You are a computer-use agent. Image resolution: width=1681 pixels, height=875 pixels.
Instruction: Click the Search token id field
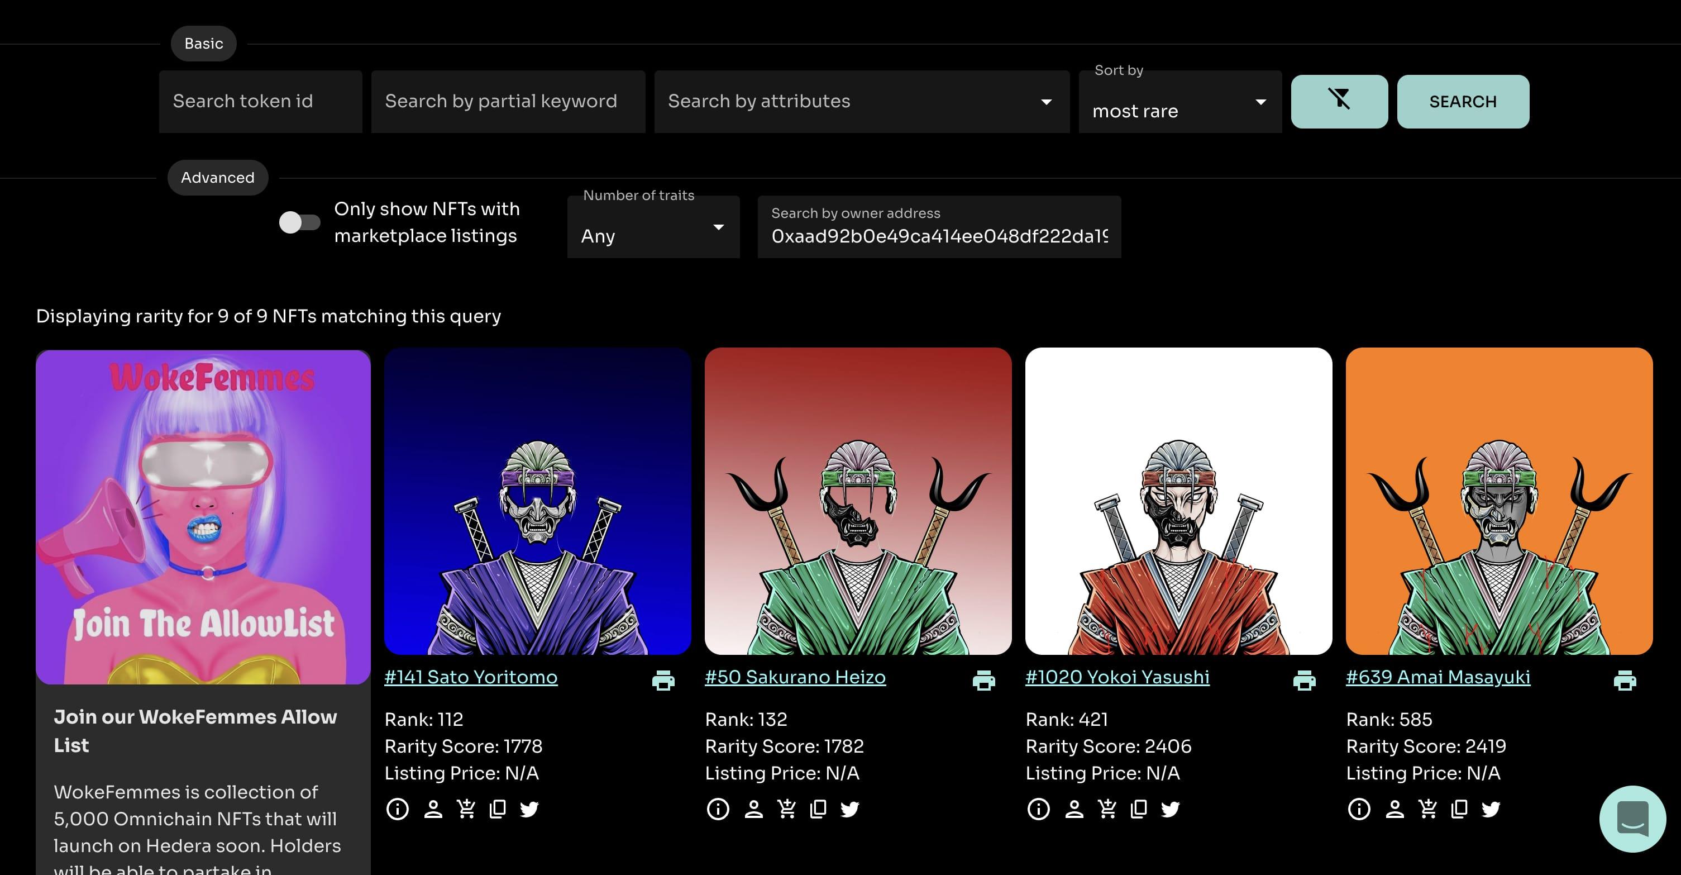[x=260, y=101]
